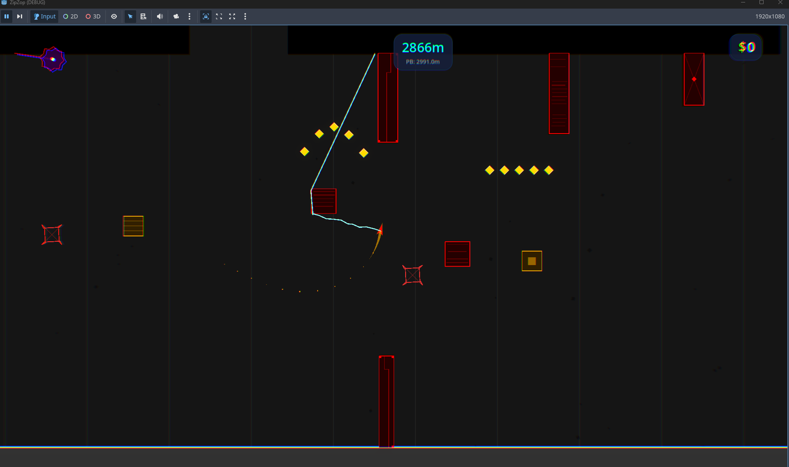Pause the running game
Screen dimensions: 789x467
tap(7, 16)
